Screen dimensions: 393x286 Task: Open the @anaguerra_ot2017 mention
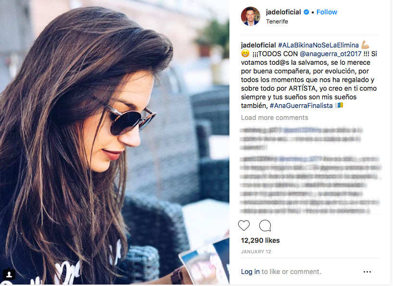click(x=330, y=54)
